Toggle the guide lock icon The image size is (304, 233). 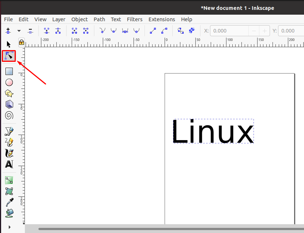(21, 42)
